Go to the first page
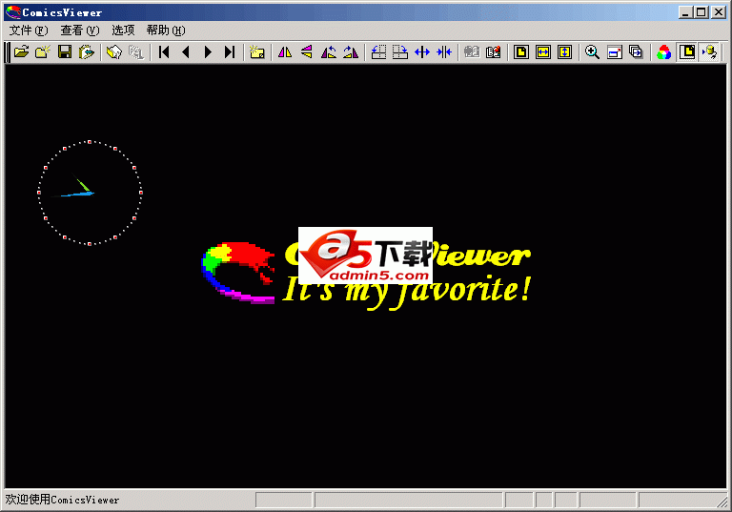Image resolution: width=732 pixels, height=512 pixels. tap(164, 51)
